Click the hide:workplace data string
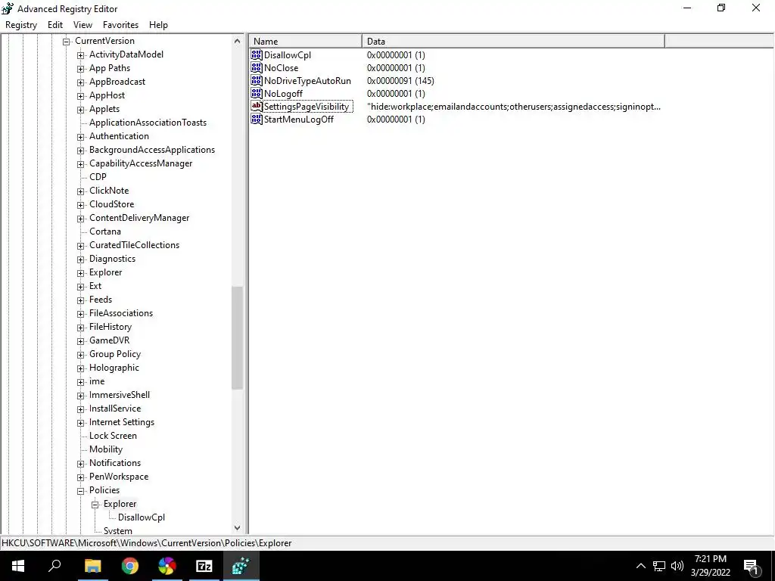 (x=514, y=106)
